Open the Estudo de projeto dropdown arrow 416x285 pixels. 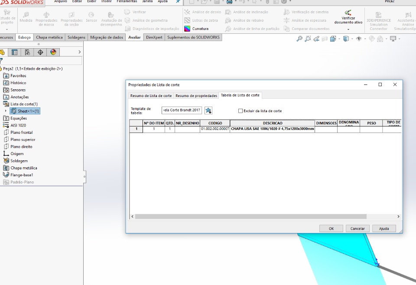point(7,29)
